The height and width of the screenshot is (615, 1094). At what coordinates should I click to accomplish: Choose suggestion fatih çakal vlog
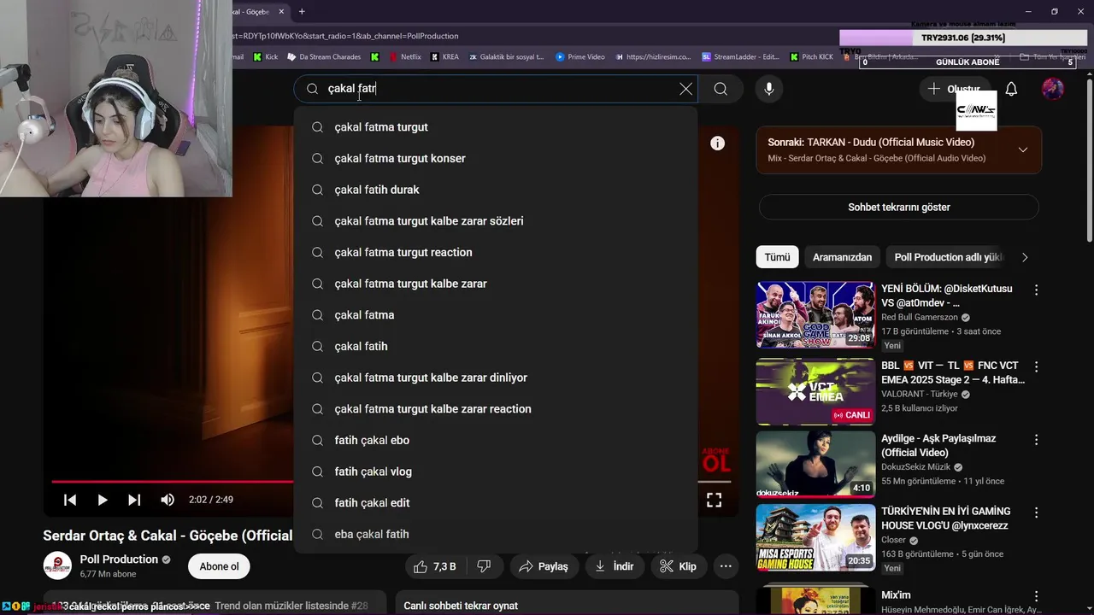coord(496,471)
